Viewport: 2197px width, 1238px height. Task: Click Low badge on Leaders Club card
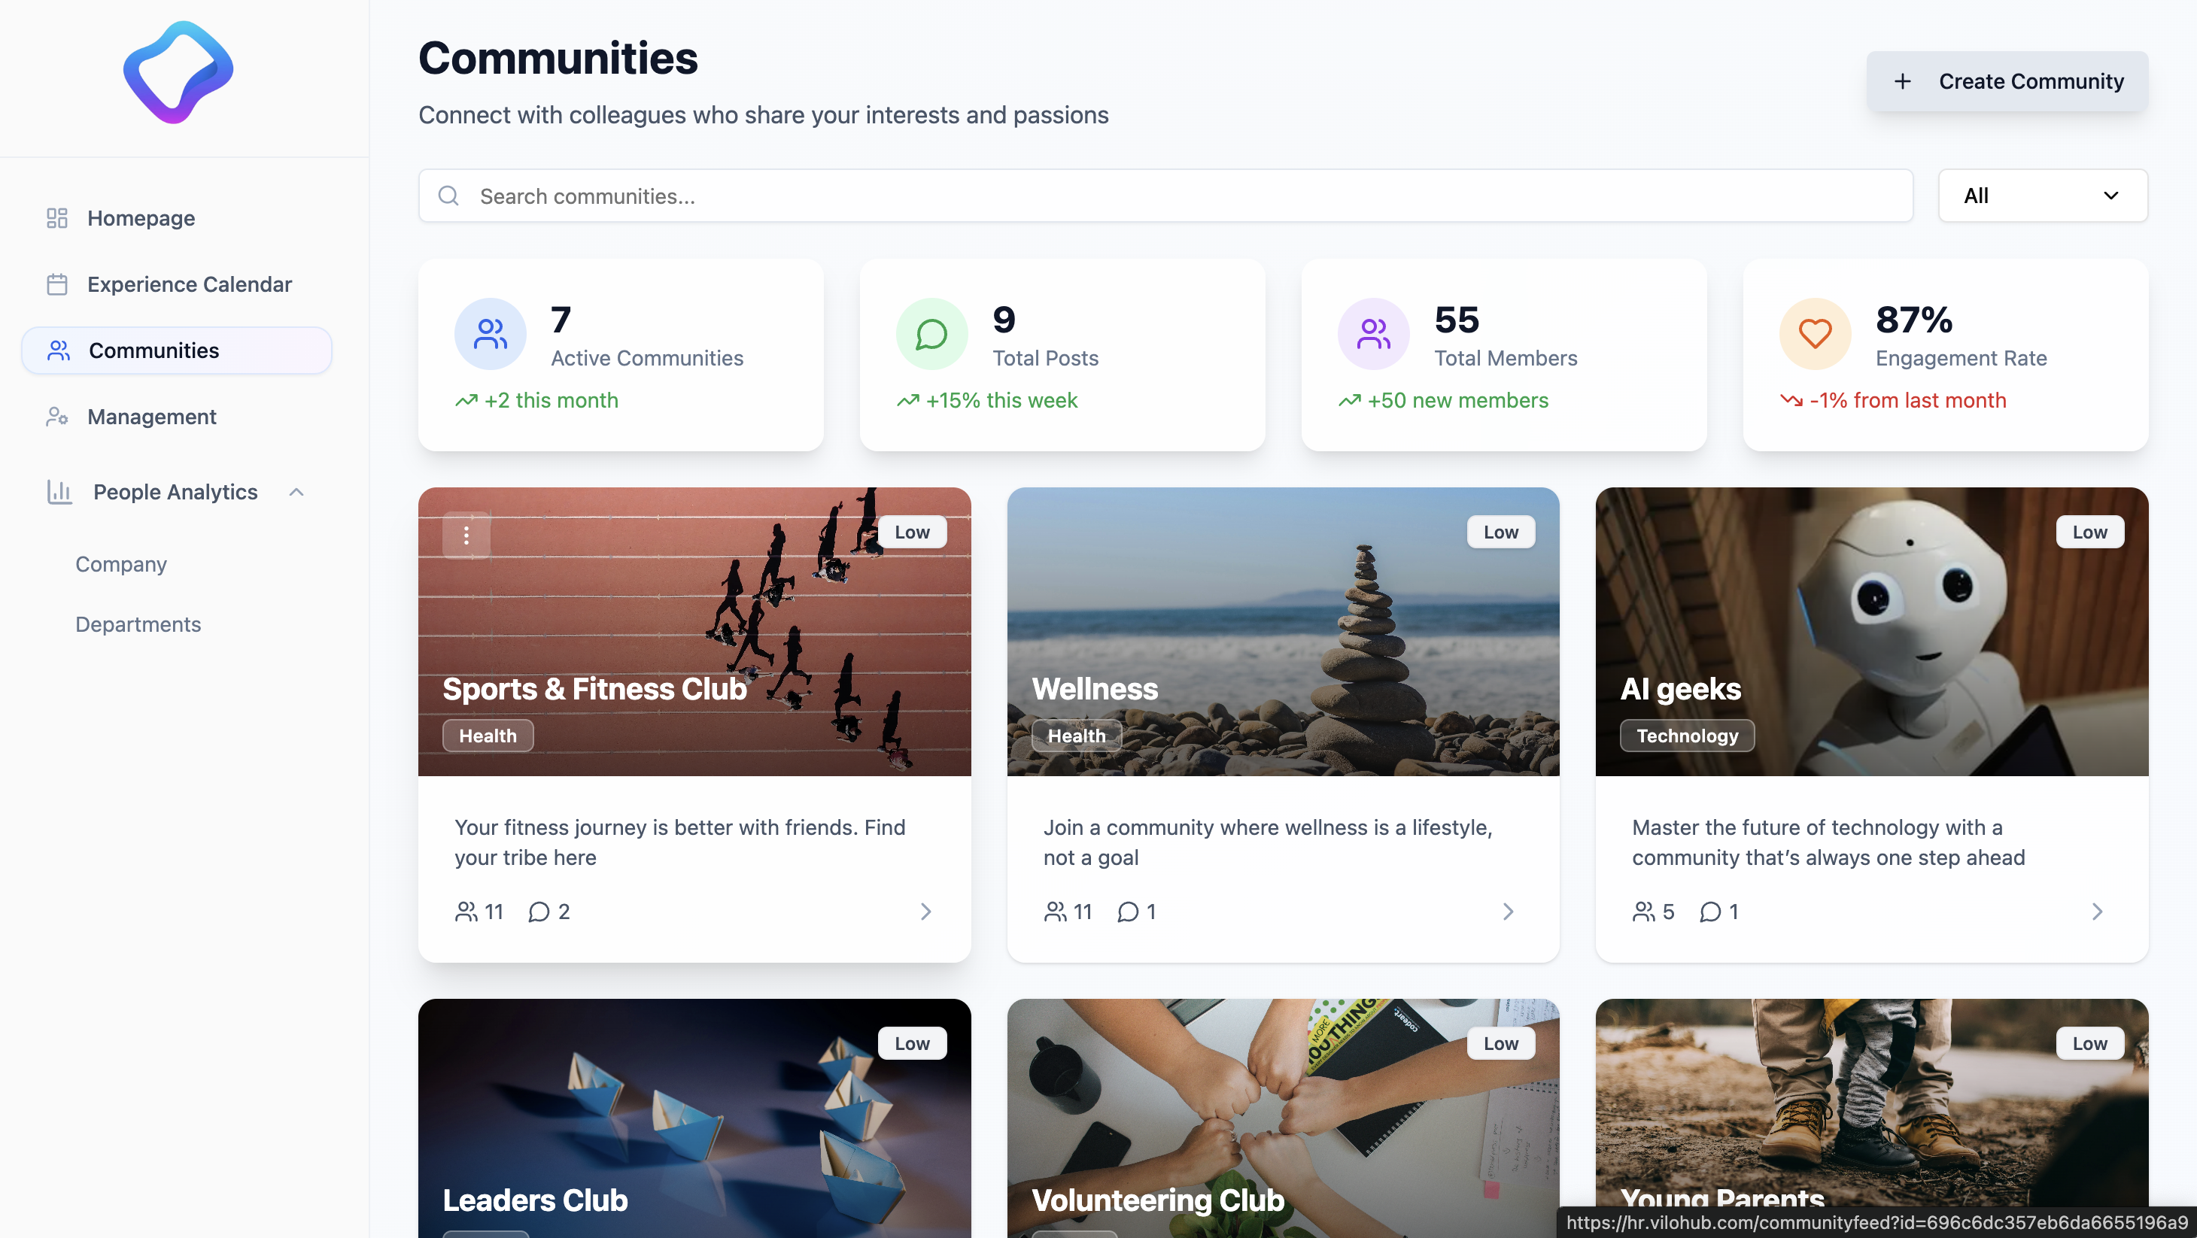pyautogui.click(x=912, y=1042)
